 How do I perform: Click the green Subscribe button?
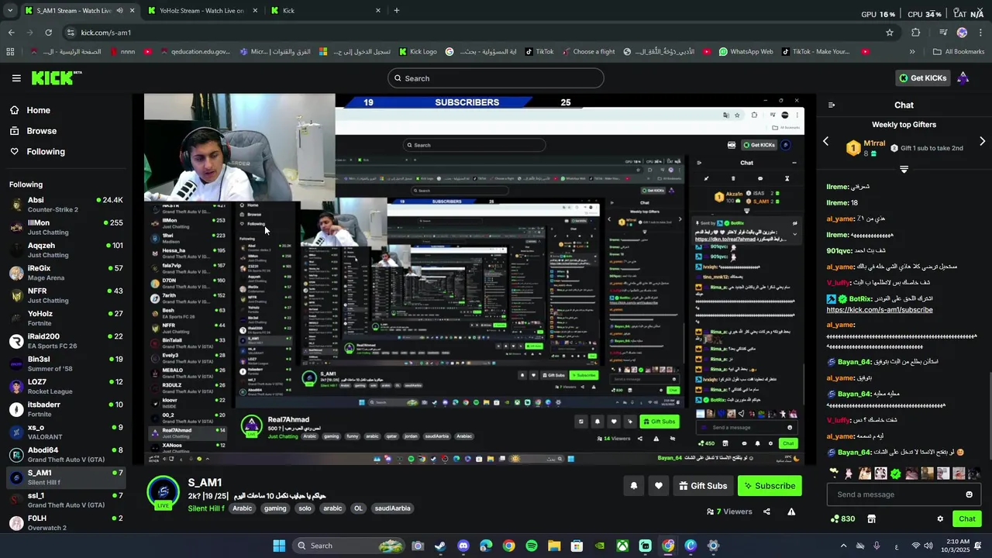[x=770, y=486]
